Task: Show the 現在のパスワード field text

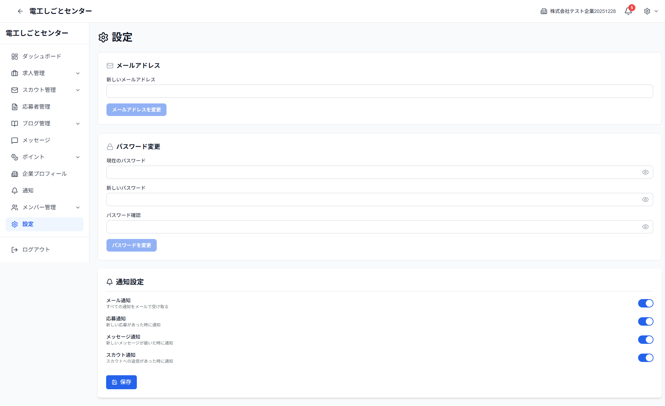Action: pos(645,172)
